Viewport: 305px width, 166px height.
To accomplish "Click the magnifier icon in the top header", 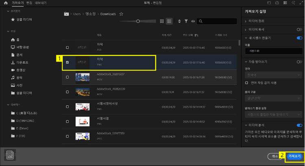I will click(x=293, y=3).
